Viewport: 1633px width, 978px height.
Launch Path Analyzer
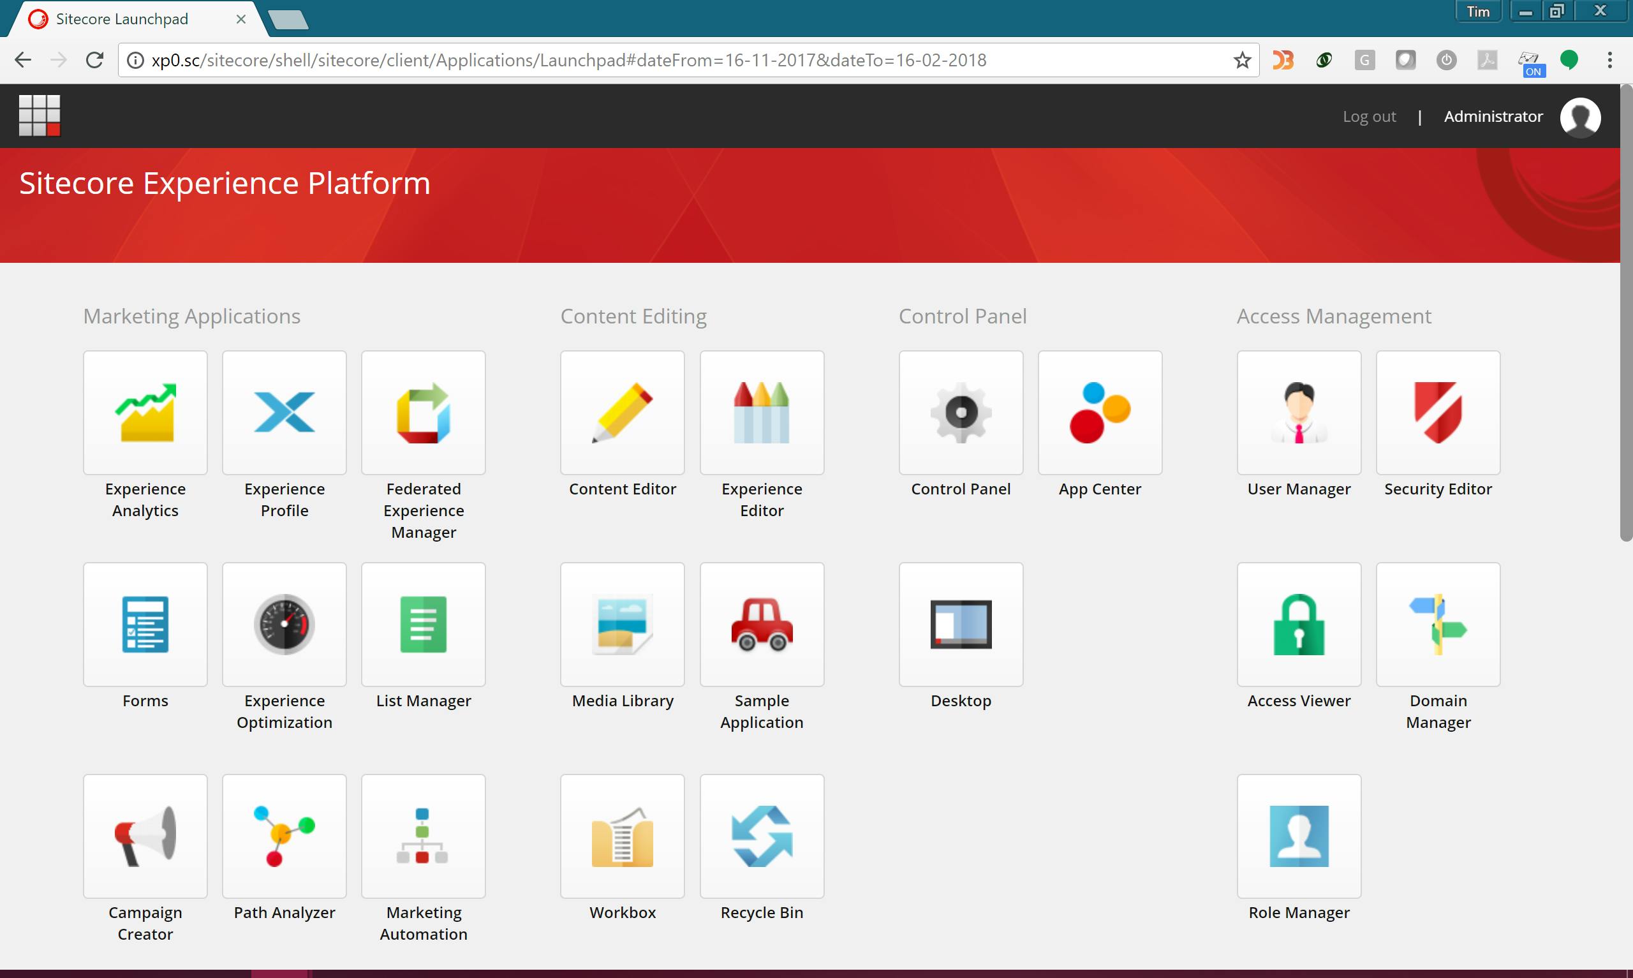pyautogui.click(x=284, y=836)
